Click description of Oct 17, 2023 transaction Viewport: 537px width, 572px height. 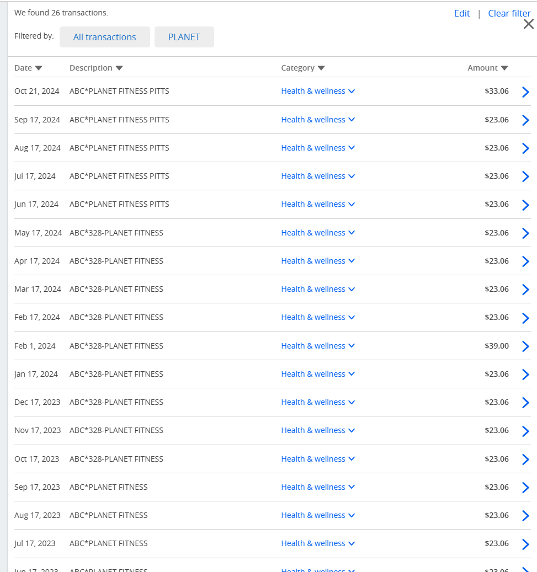[x=116, y=459]
